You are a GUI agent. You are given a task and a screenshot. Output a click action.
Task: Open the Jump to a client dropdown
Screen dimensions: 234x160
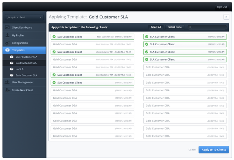tap(24, 17)
